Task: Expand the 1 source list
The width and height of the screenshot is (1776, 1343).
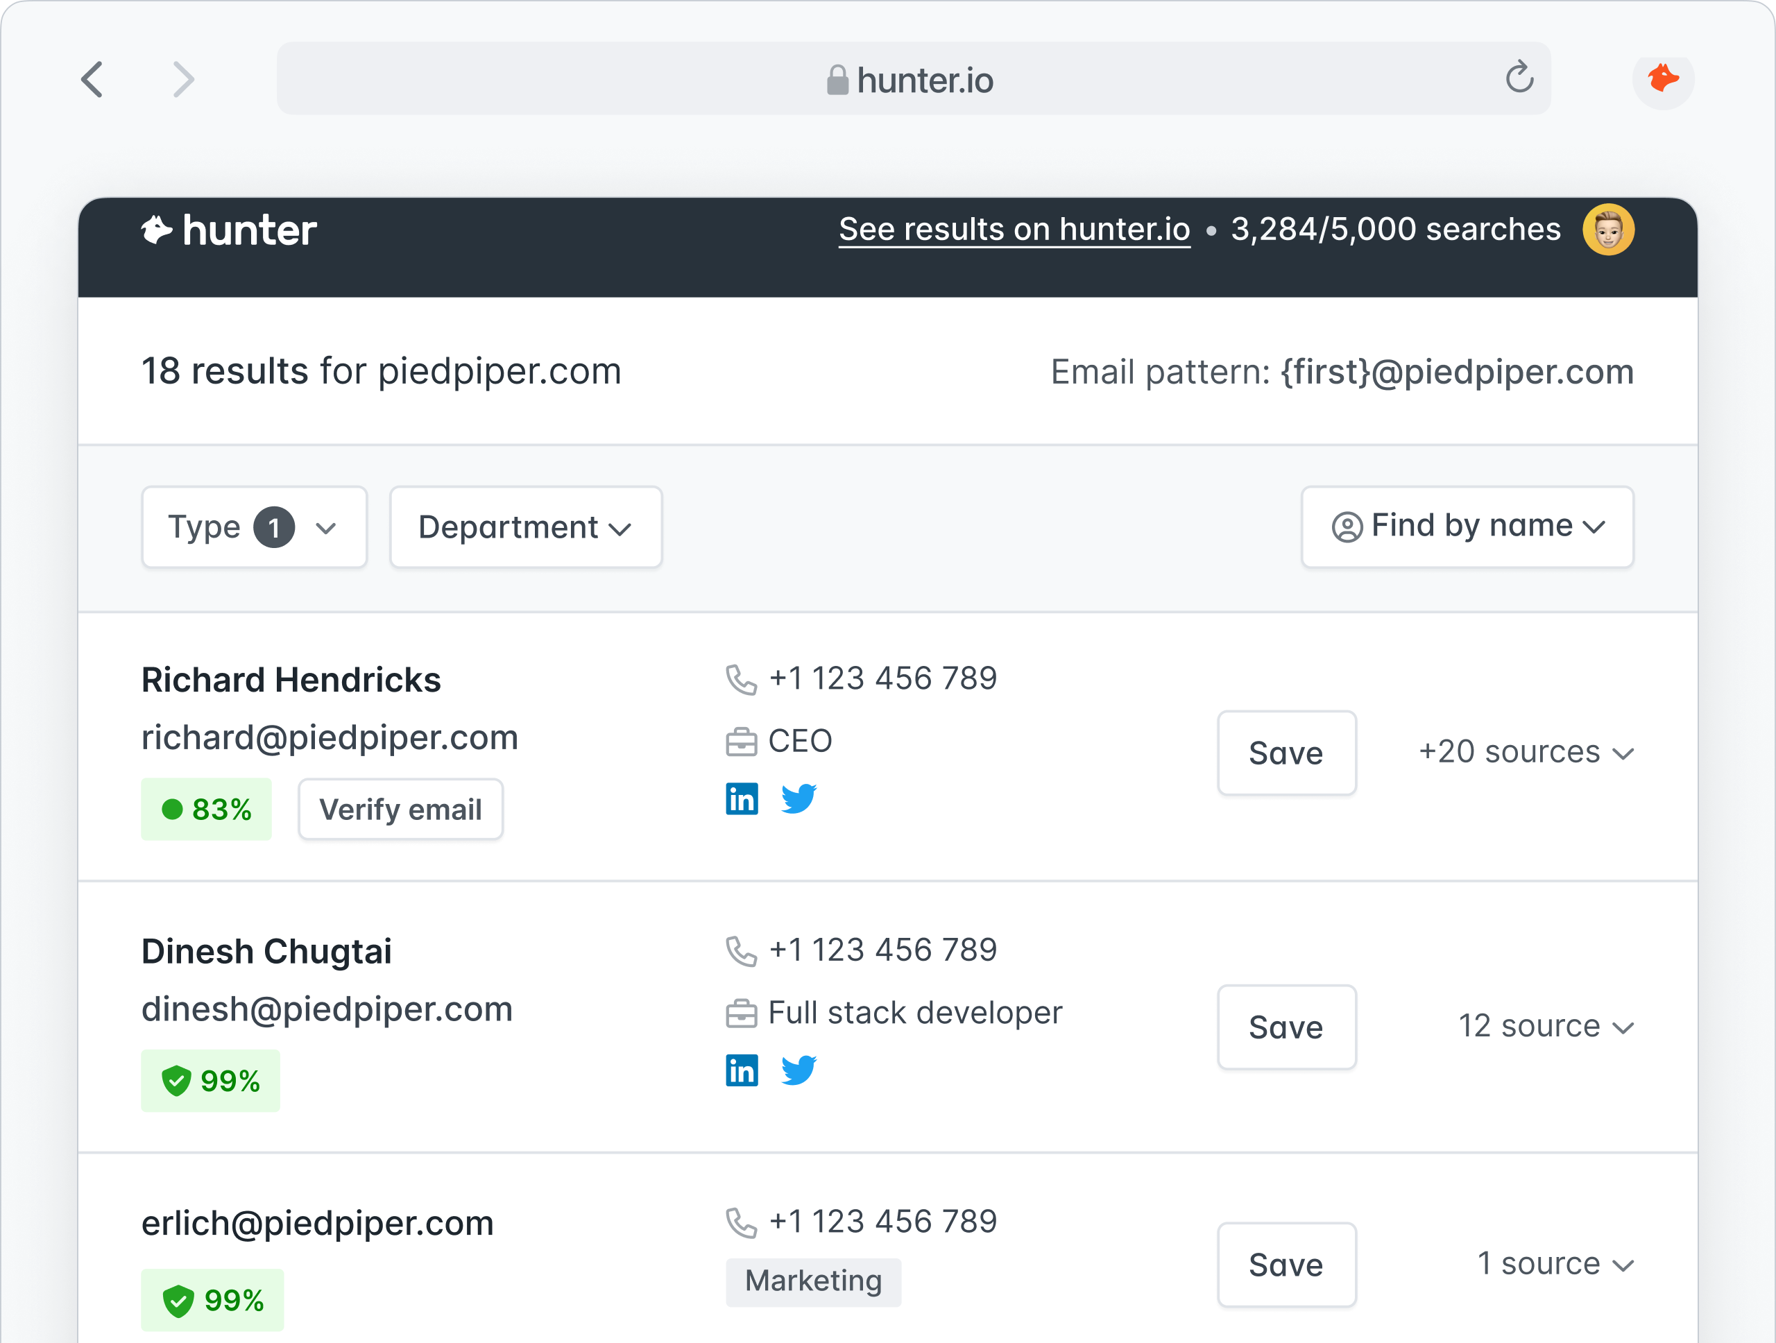Action: click(x=1556, y=1265)
